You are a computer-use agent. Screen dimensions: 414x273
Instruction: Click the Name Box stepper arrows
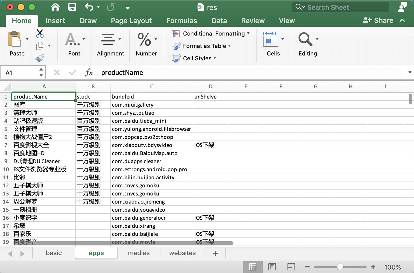click(x=41, y=72)
